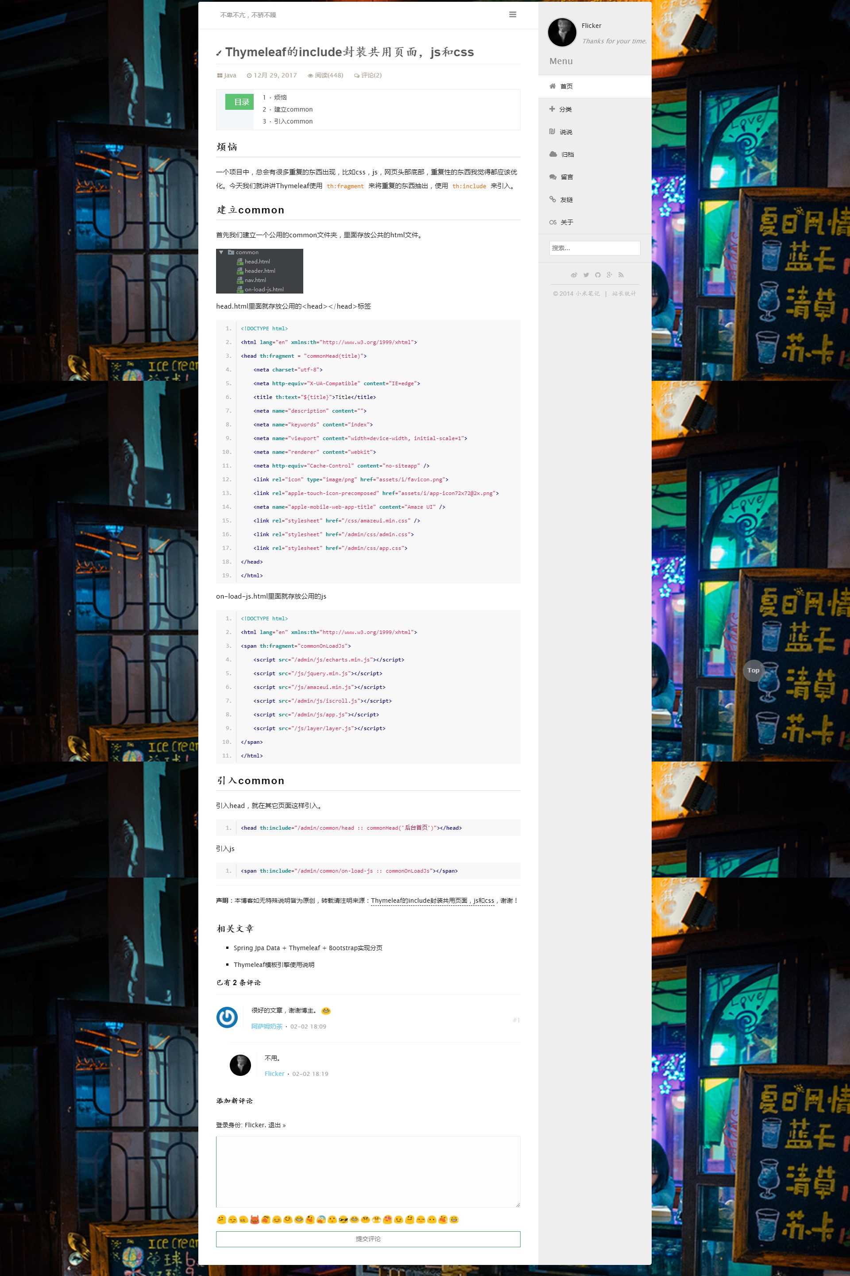Open the 关于 about menu item
The image size is (850, 1276).
point(595,222)
